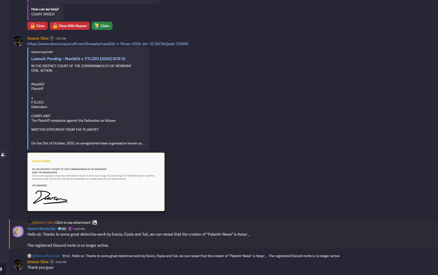Click the DC server tag next to Venne Montclair
Screen dimensions: 438x275
[62, 229]
